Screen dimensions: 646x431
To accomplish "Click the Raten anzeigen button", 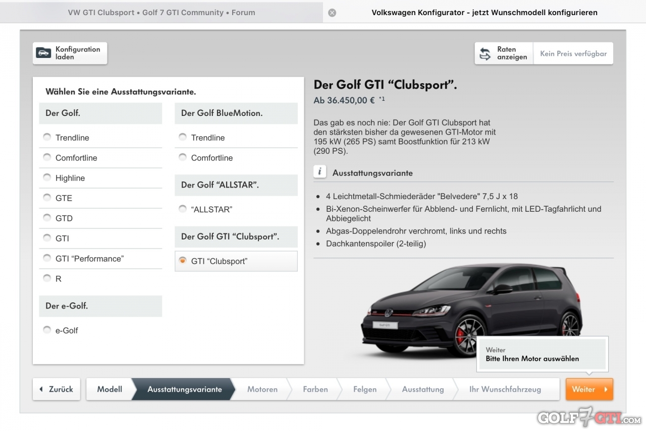I will tap(504, 53).
